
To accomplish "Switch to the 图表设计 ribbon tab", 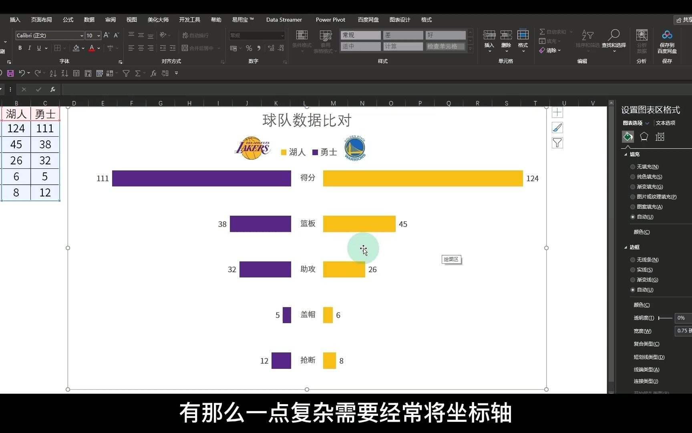I will click(x=400, y=19).
